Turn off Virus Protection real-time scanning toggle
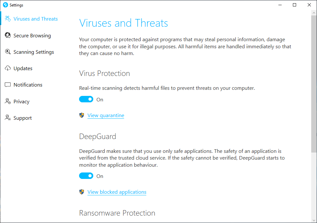 click(86, 99)
